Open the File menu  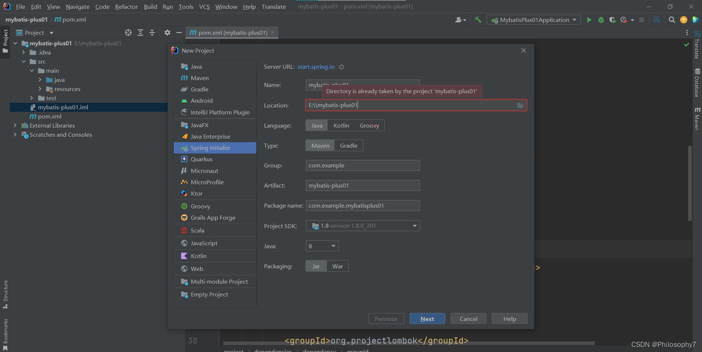point(20,7)
